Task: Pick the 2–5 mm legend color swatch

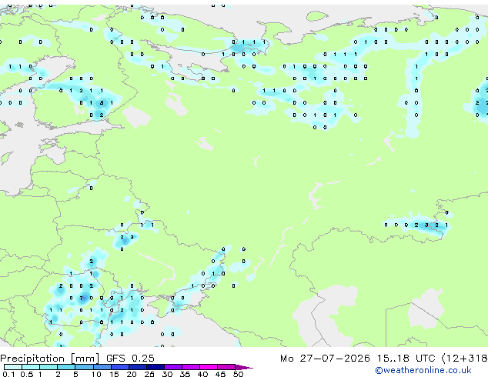Action: [x=66, y=367]
